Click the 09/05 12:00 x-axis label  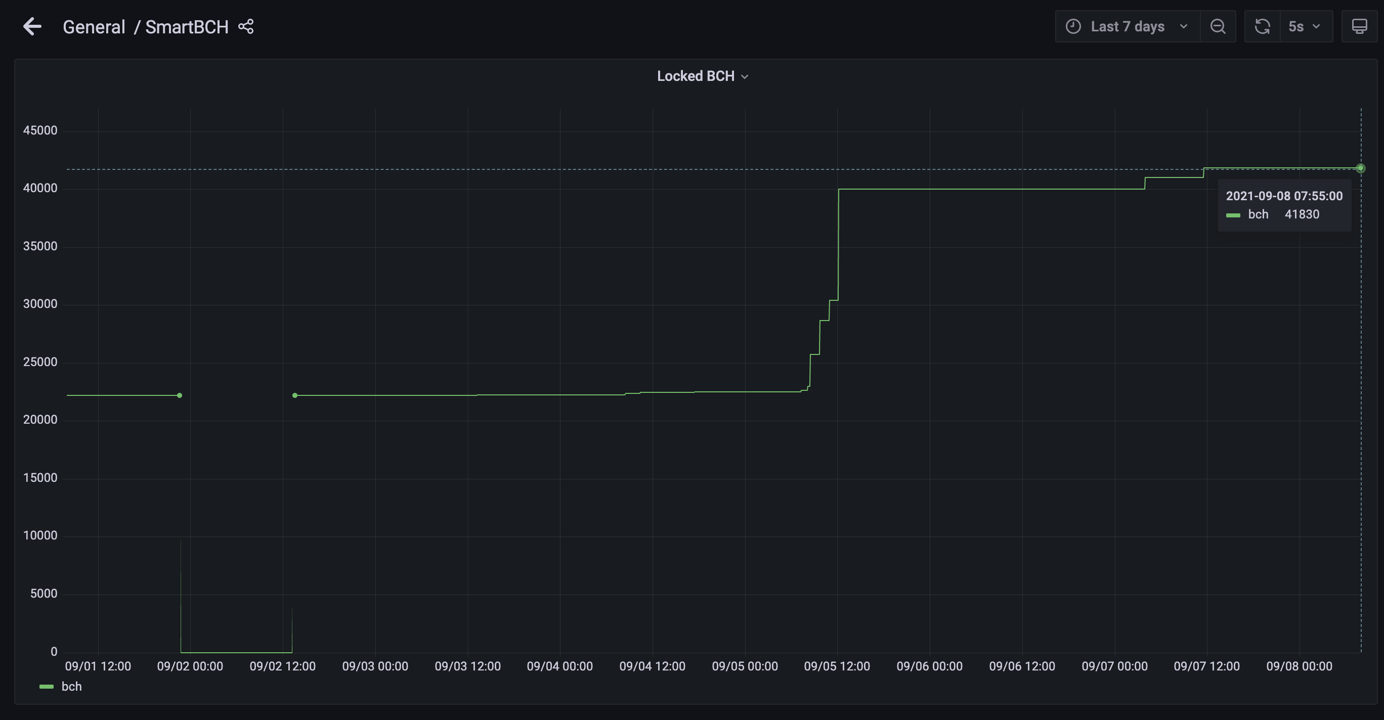tap(837, 666)
